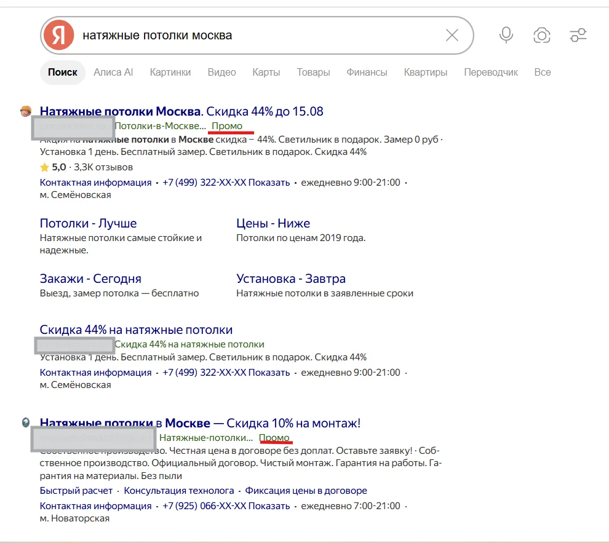
Task: Click the star rating icon 5,0
Action: click(x=44, y=167)
